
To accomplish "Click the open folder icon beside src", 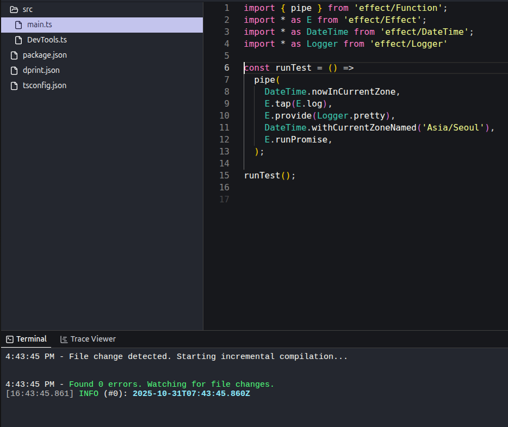I will click(14, 10).
